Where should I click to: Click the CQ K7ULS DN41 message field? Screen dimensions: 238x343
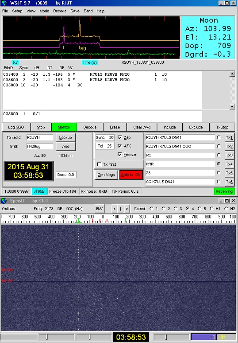coord(180,182)
